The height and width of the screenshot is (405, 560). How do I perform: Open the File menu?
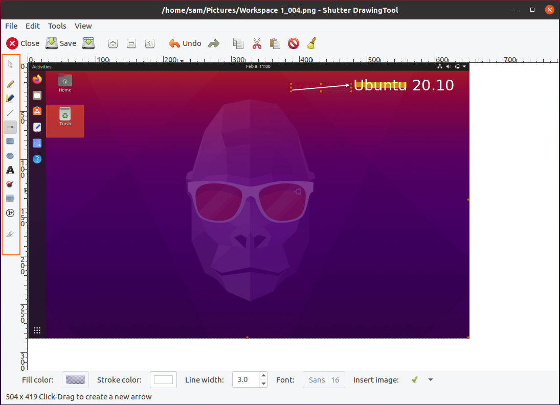point(11,26)
